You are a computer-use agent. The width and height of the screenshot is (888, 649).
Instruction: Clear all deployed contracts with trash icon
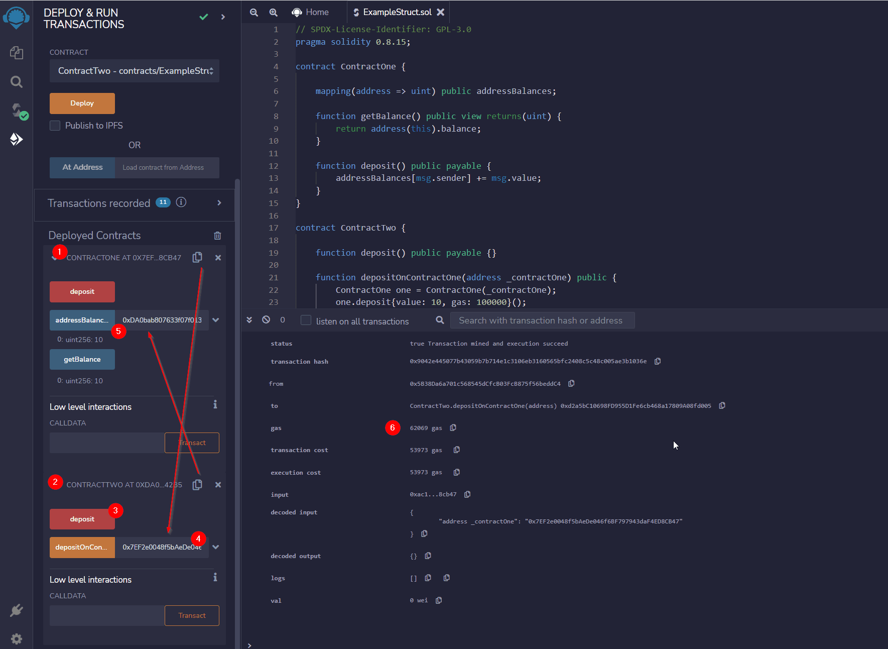pyautogui.click(x=217, y=236)
